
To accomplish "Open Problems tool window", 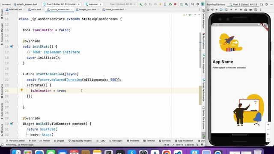I will click(133, 141).
